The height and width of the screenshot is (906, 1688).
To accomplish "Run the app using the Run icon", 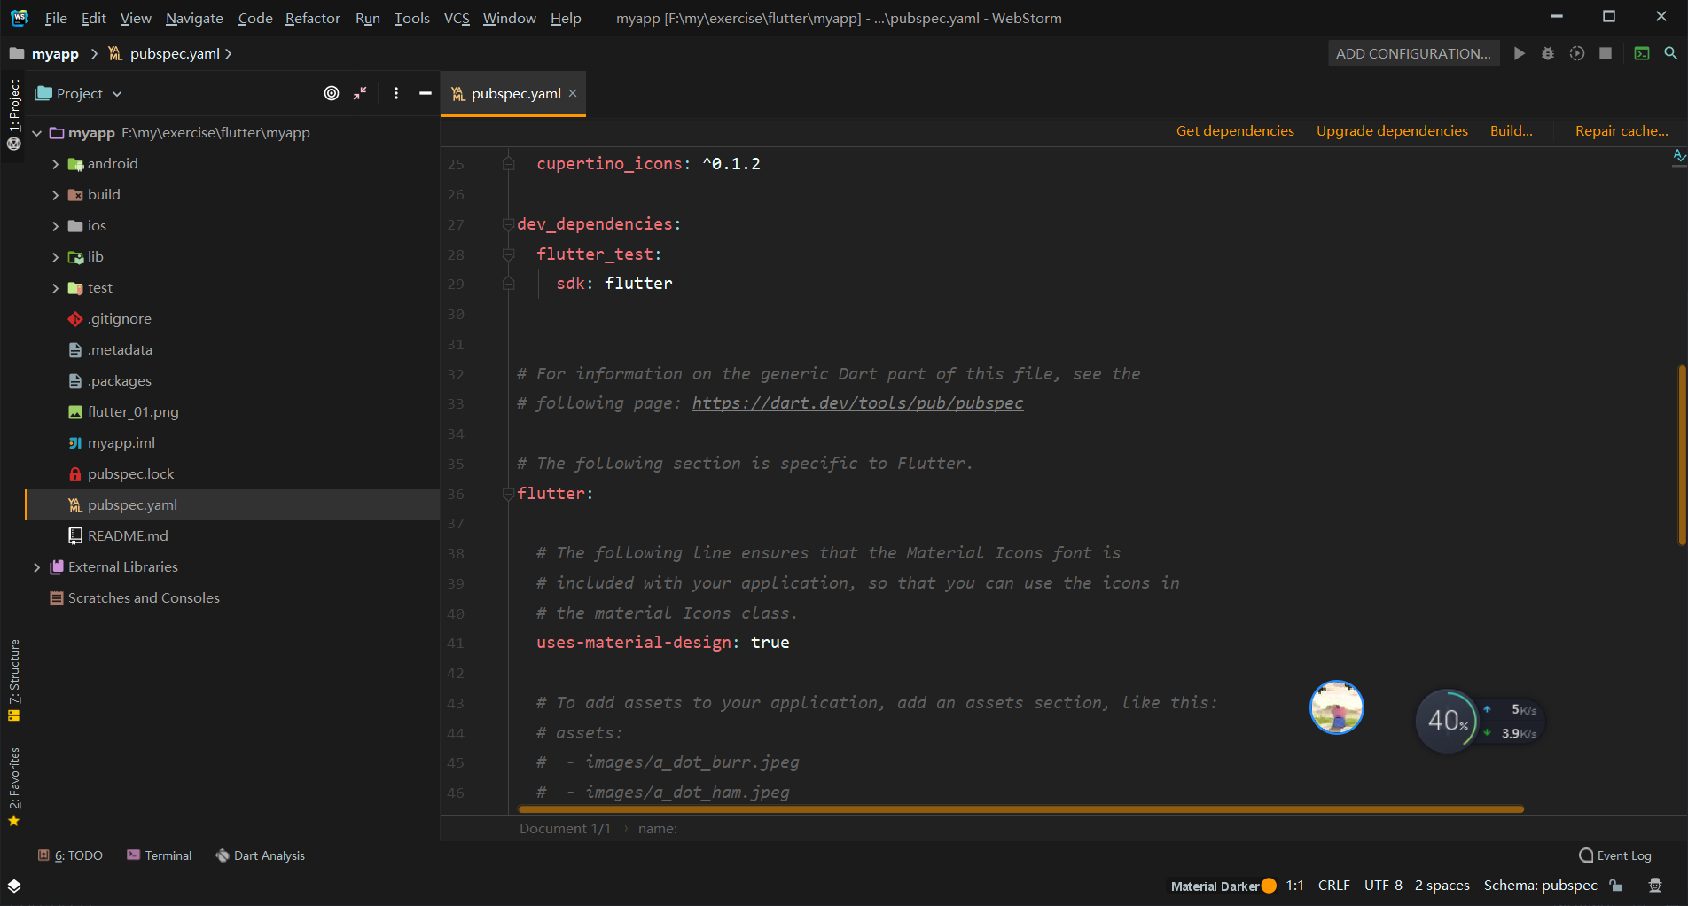I will [1520, 53].
